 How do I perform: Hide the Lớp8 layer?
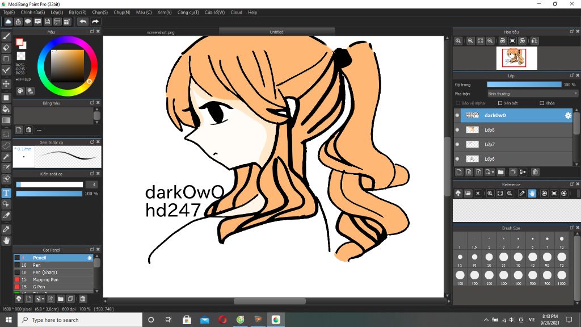click(457, 130)
